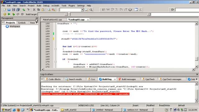Undo the last edit via green arrow
Screen dimensions: 199x112
pyautogui.click(x=24, y=10)
